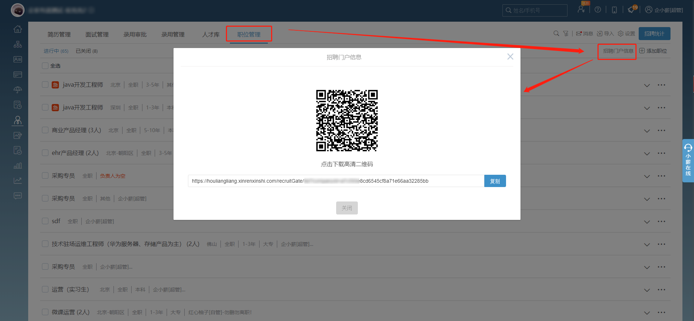Click the add-user icon in header

[x=581, y=10]
